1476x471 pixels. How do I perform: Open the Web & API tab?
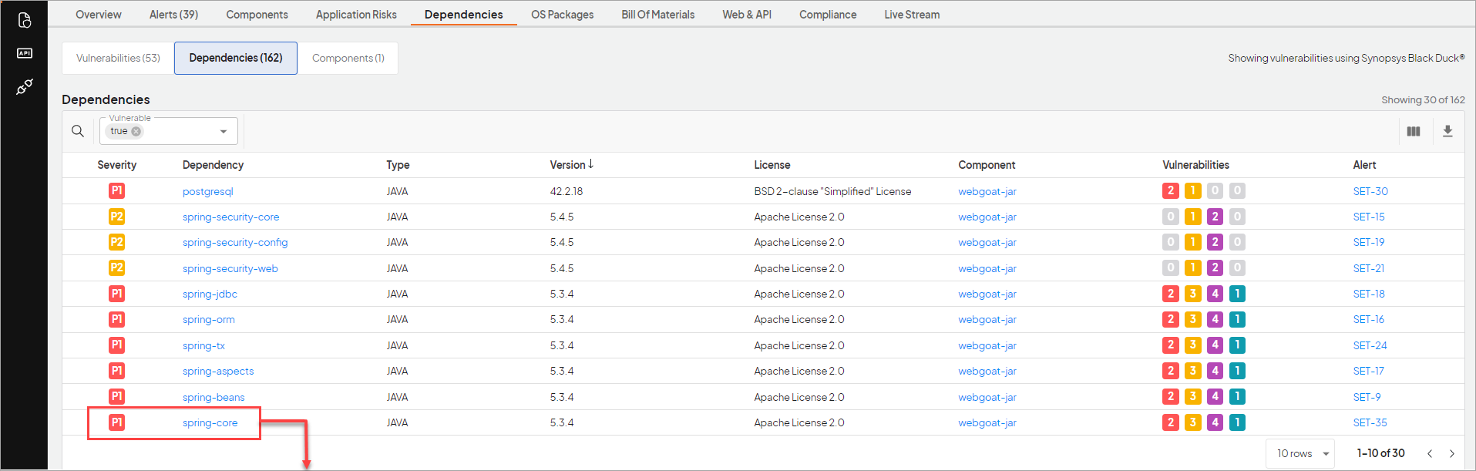[747, 15]
